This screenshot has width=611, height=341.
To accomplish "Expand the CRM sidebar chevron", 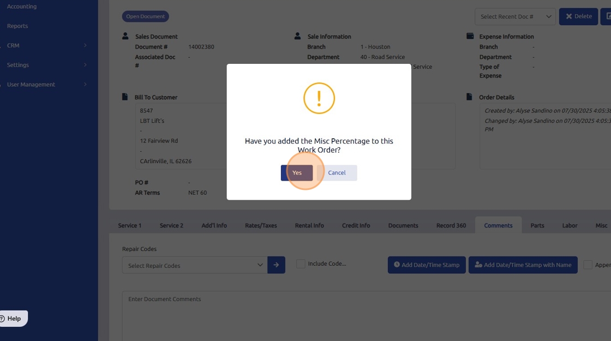I will pyautogui.click(x=85, y=45).
